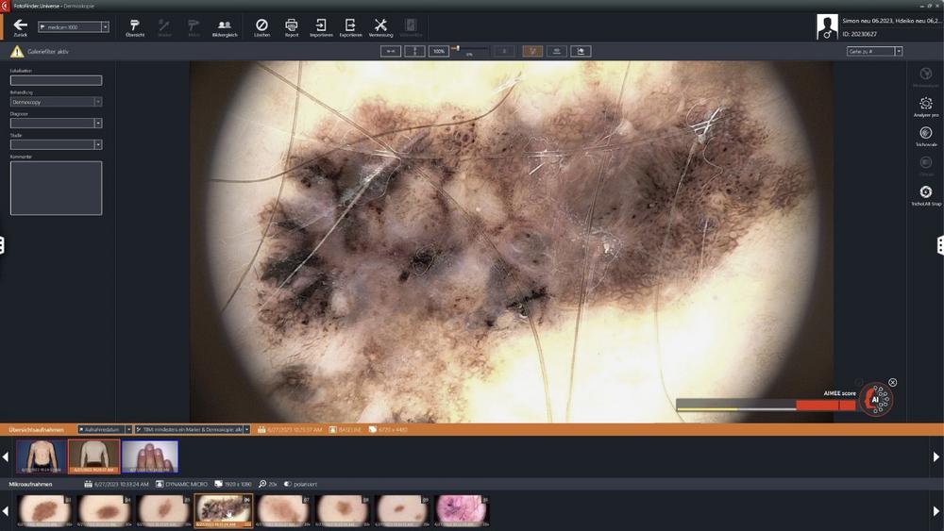Open Bildvergleich image comparison
This screenshot has height=531, width=944.
tap(225, 25)
